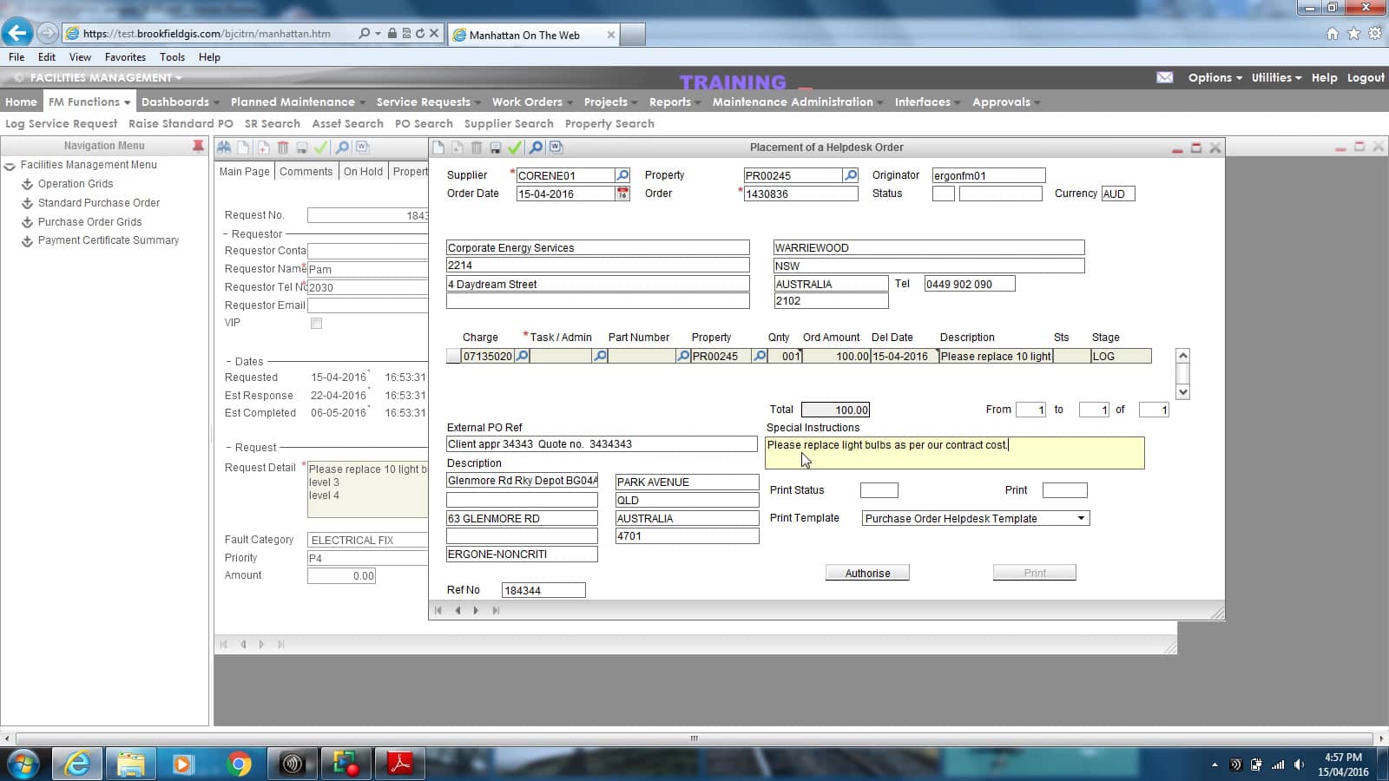Viewport: 1389px width, 781px height.
Task: Toggle the VIP checkbox
Action: click(x=316, y=322)
